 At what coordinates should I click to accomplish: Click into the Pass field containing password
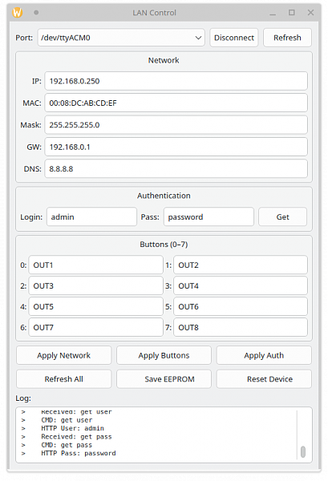(209, 217)
